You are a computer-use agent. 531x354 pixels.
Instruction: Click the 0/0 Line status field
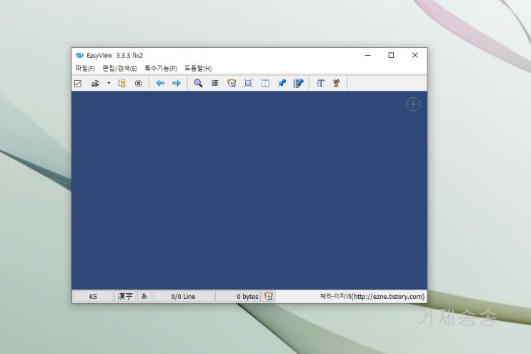183,296
